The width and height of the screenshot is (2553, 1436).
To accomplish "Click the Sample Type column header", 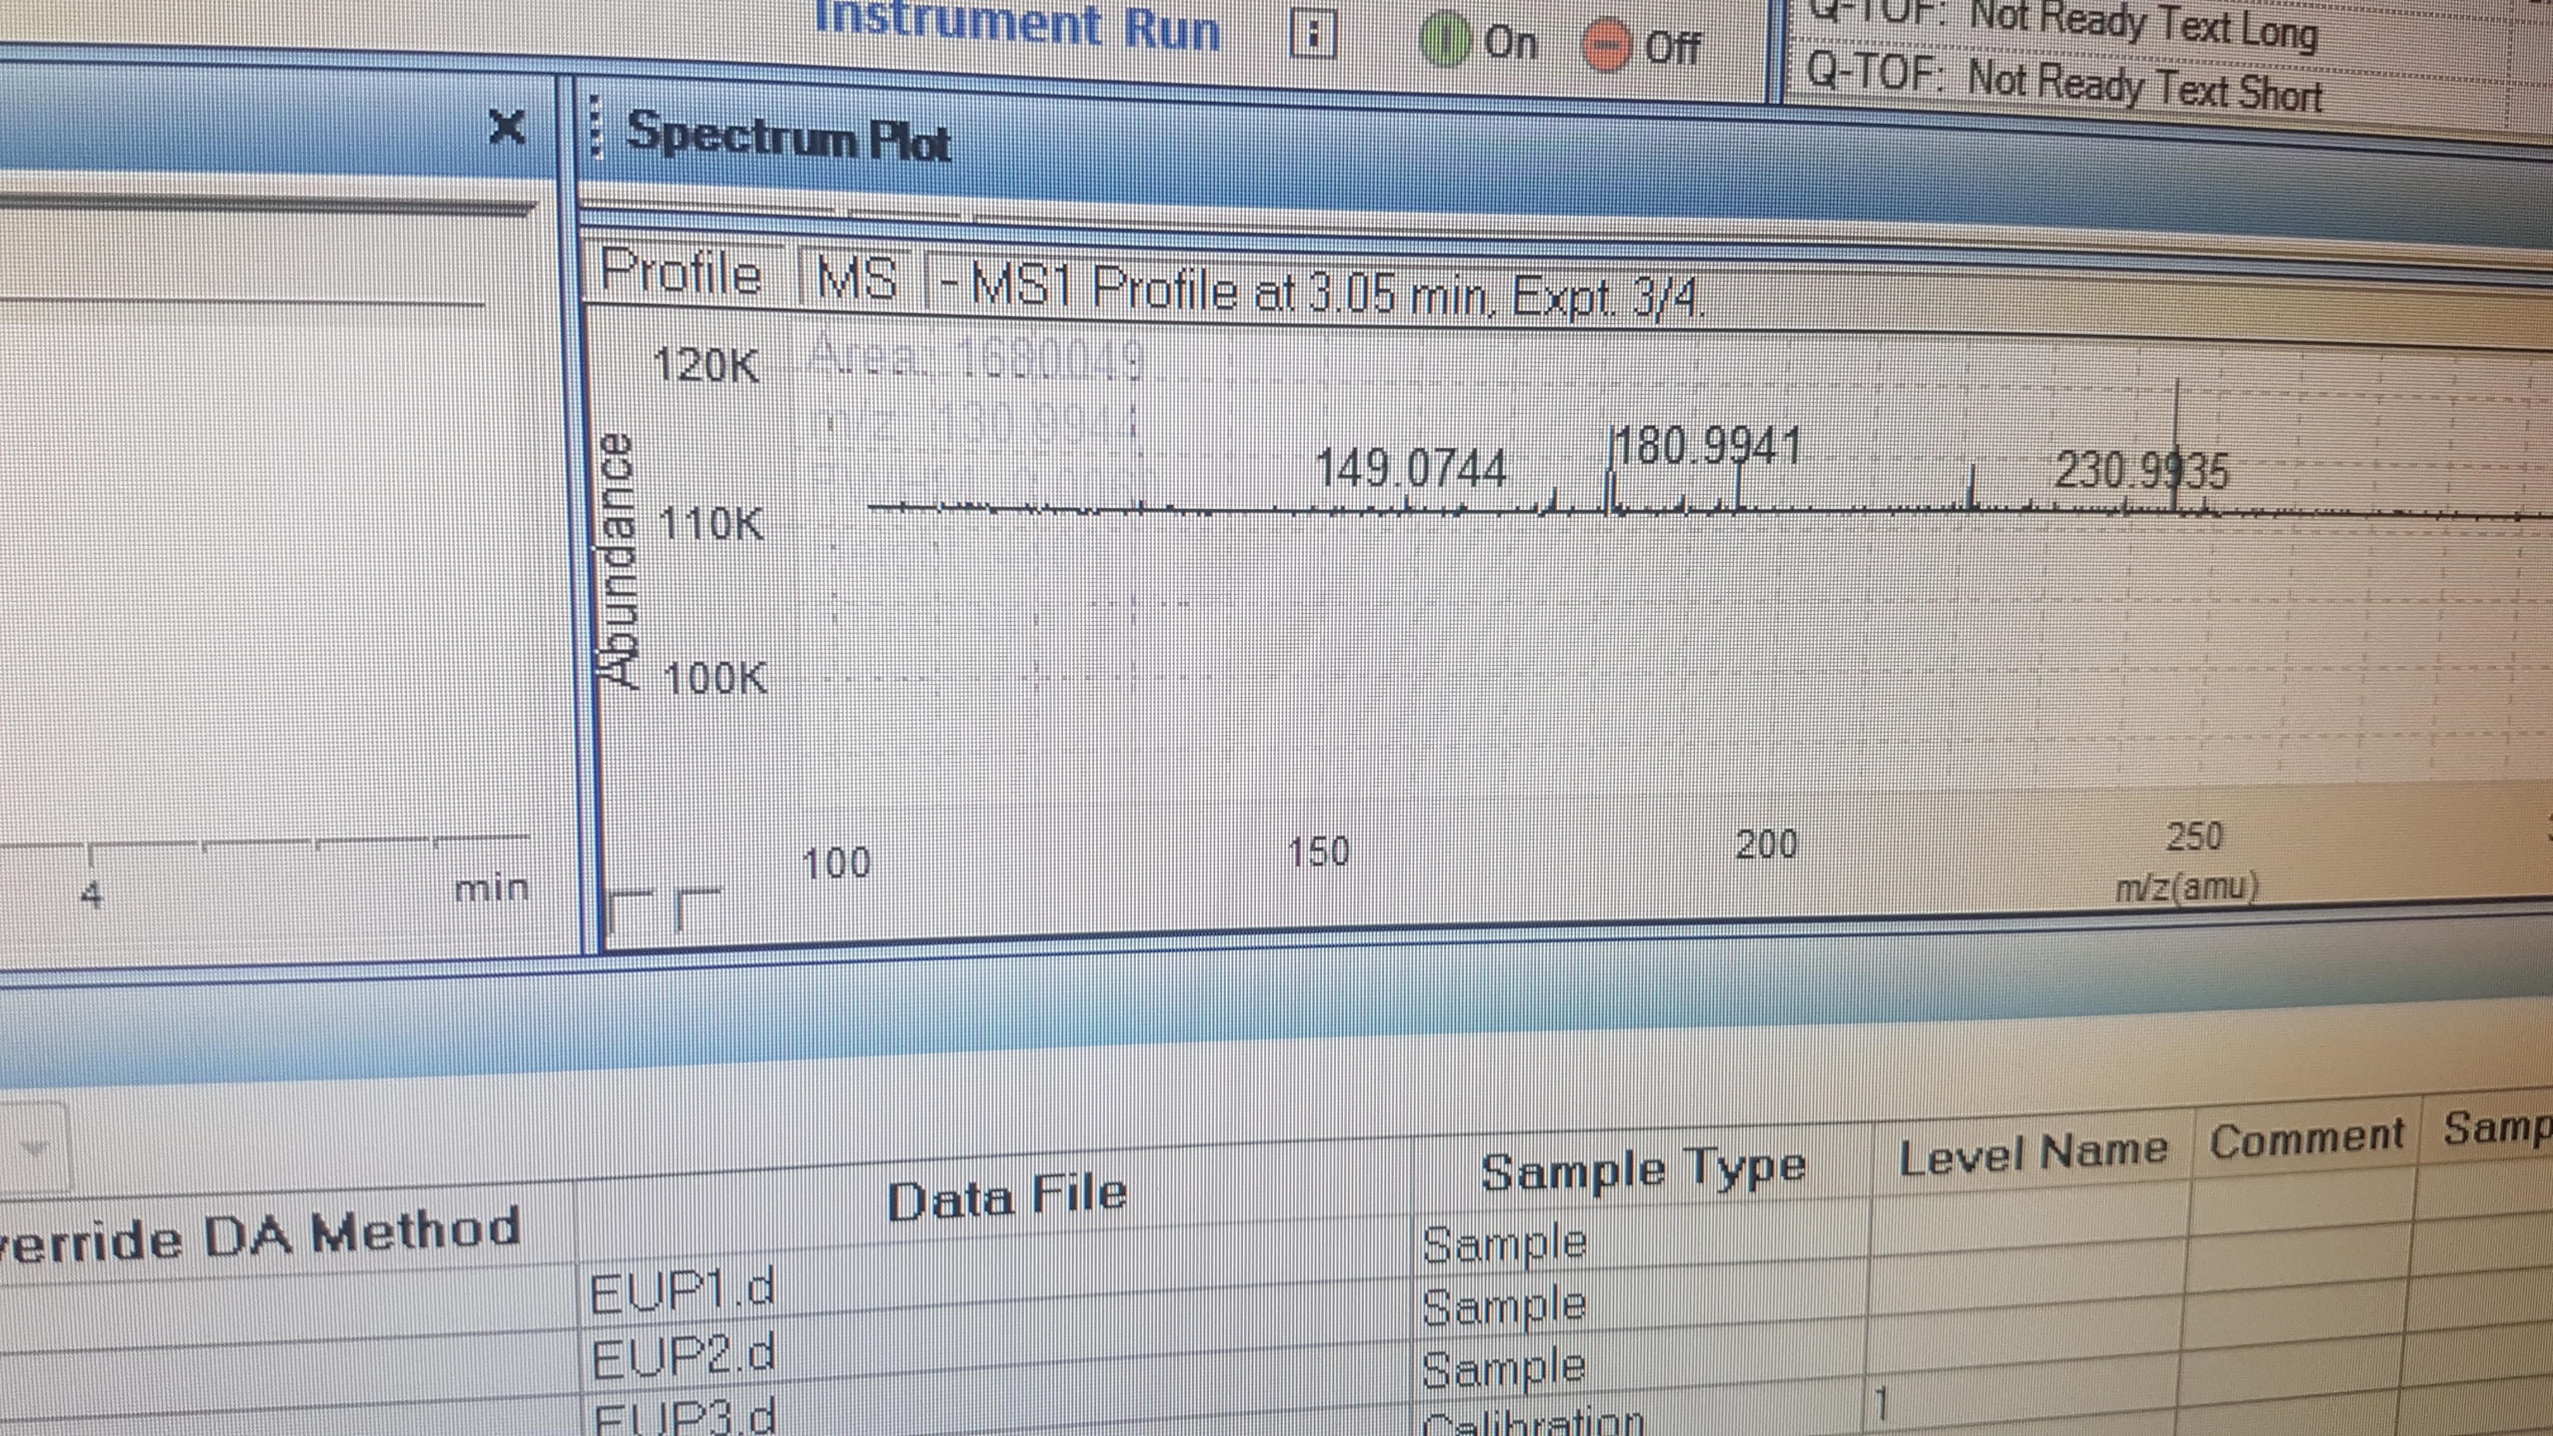I will click(x=1642, y=1171).
